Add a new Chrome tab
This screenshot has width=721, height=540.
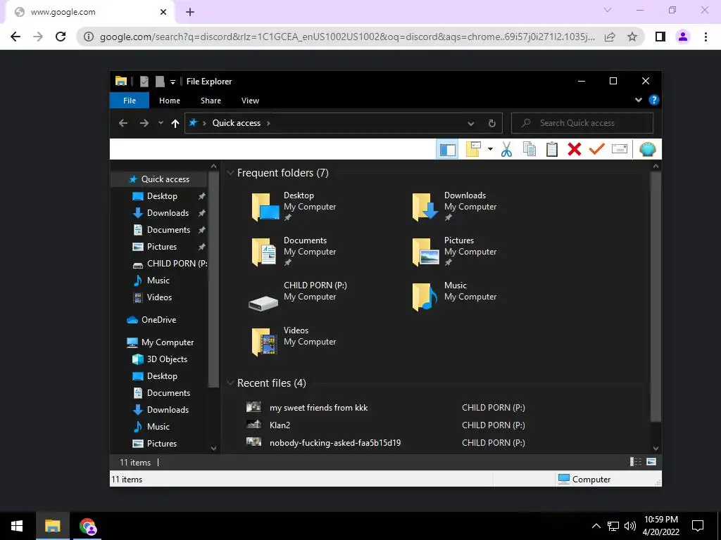(190, 12)
